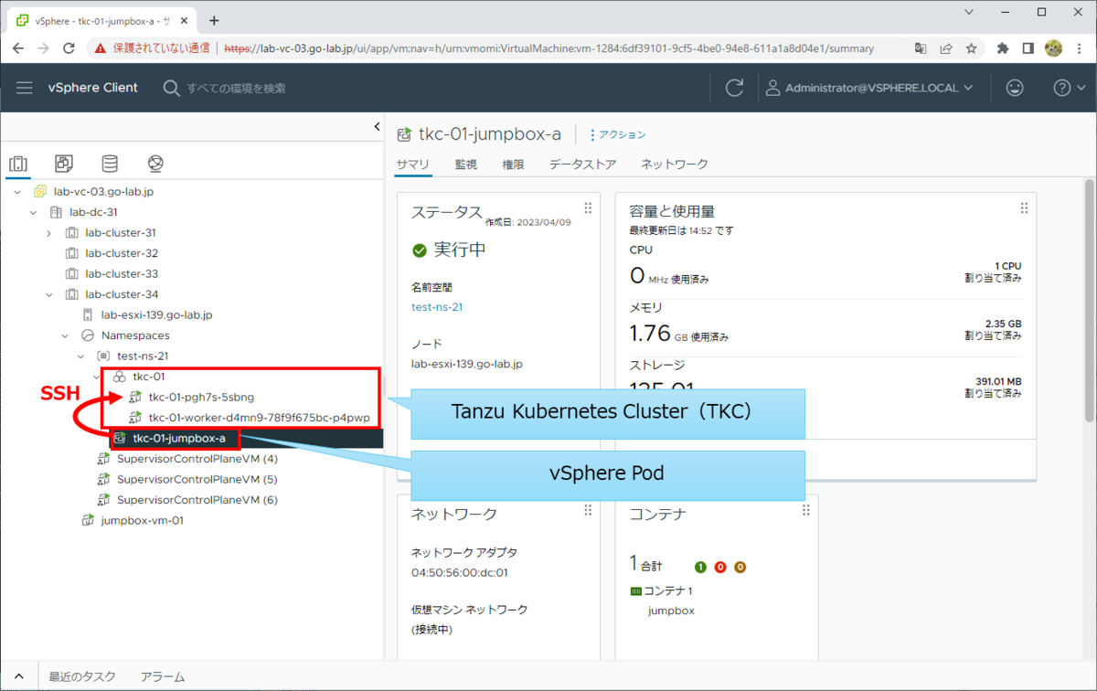1097x691 pixels.
Task: Open the feedback smiley icon
Action: (x=1015, y=88)
